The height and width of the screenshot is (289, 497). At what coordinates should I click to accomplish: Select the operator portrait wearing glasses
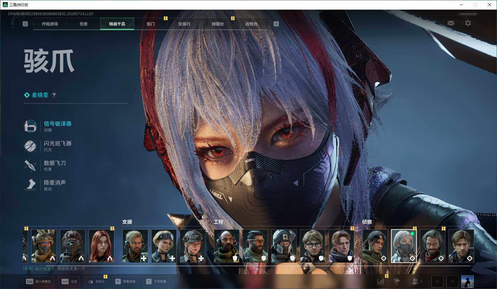[312, 246]
